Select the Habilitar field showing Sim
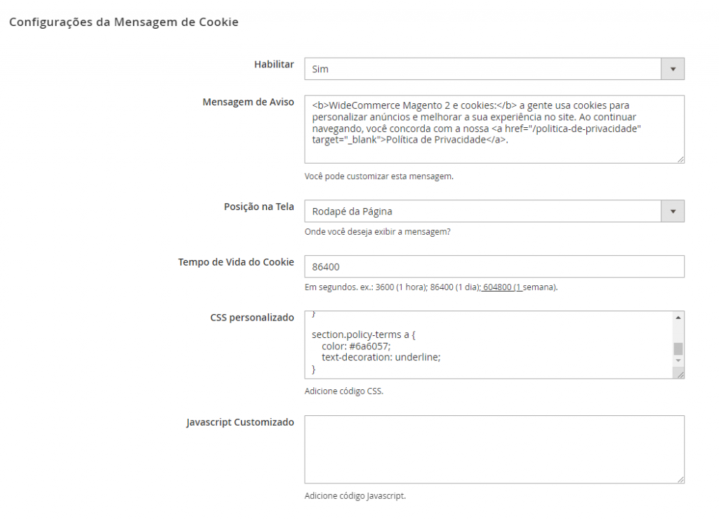Screen dimensions: 719x520 pos(494,69)
